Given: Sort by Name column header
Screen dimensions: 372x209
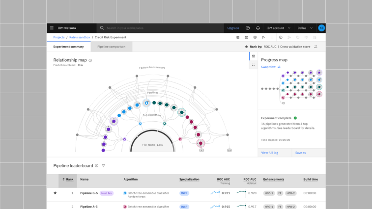Looking at the screenshot, I should tap(84, 180).
